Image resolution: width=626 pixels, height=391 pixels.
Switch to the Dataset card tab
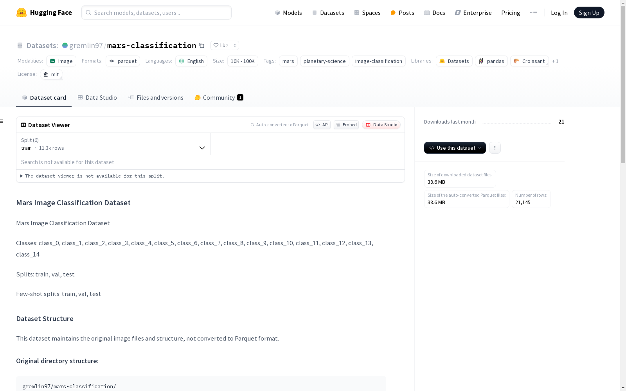(x=44, y=98)
